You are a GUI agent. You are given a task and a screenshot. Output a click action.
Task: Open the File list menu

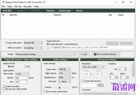pos(18,7)
